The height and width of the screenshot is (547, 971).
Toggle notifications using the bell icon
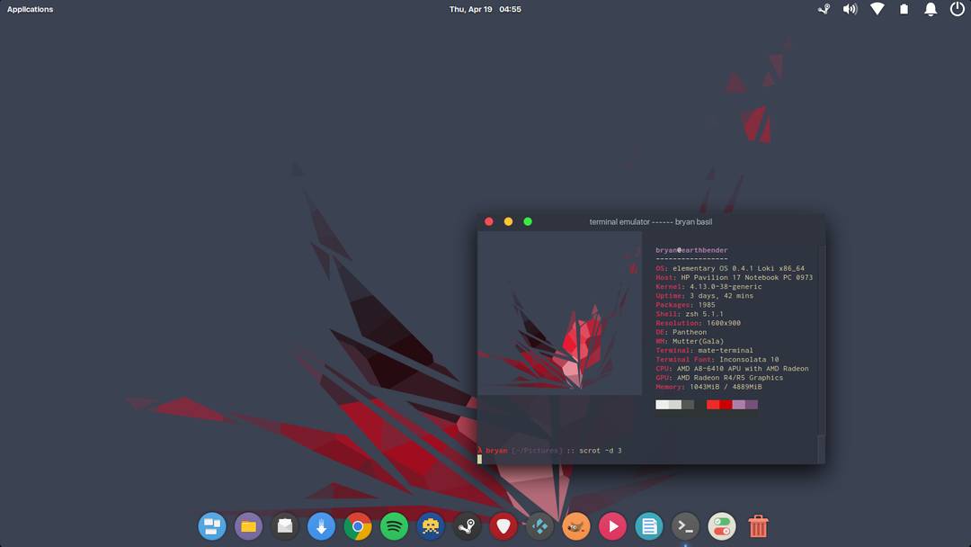[x=931, y=9]
